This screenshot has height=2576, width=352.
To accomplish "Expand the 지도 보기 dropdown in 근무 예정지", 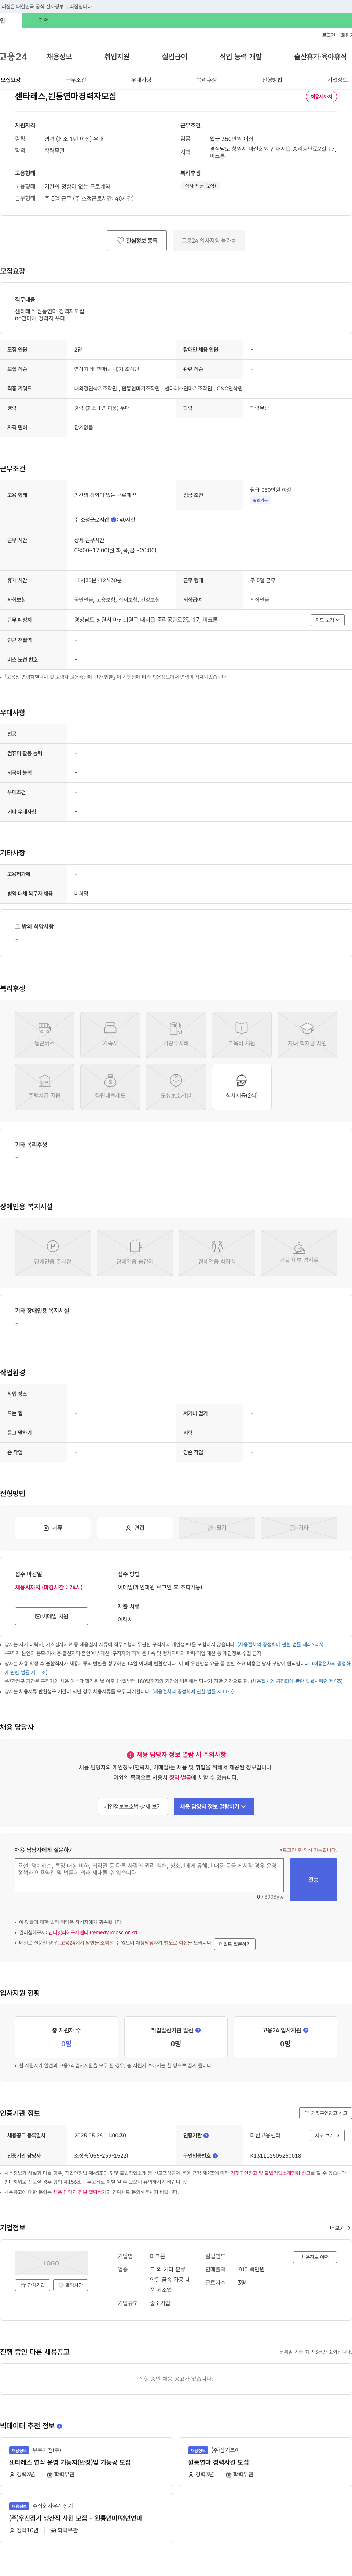I will [327, 620].
